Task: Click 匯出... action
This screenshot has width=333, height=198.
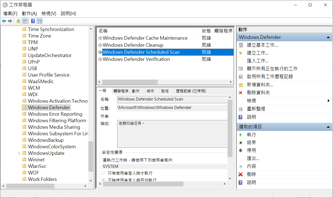Action: [x=253, y=158]
